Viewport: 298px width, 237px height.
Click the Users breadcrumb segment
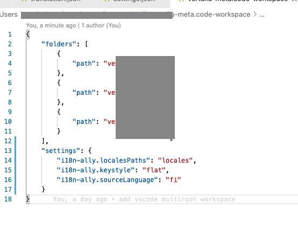point(9,15)
